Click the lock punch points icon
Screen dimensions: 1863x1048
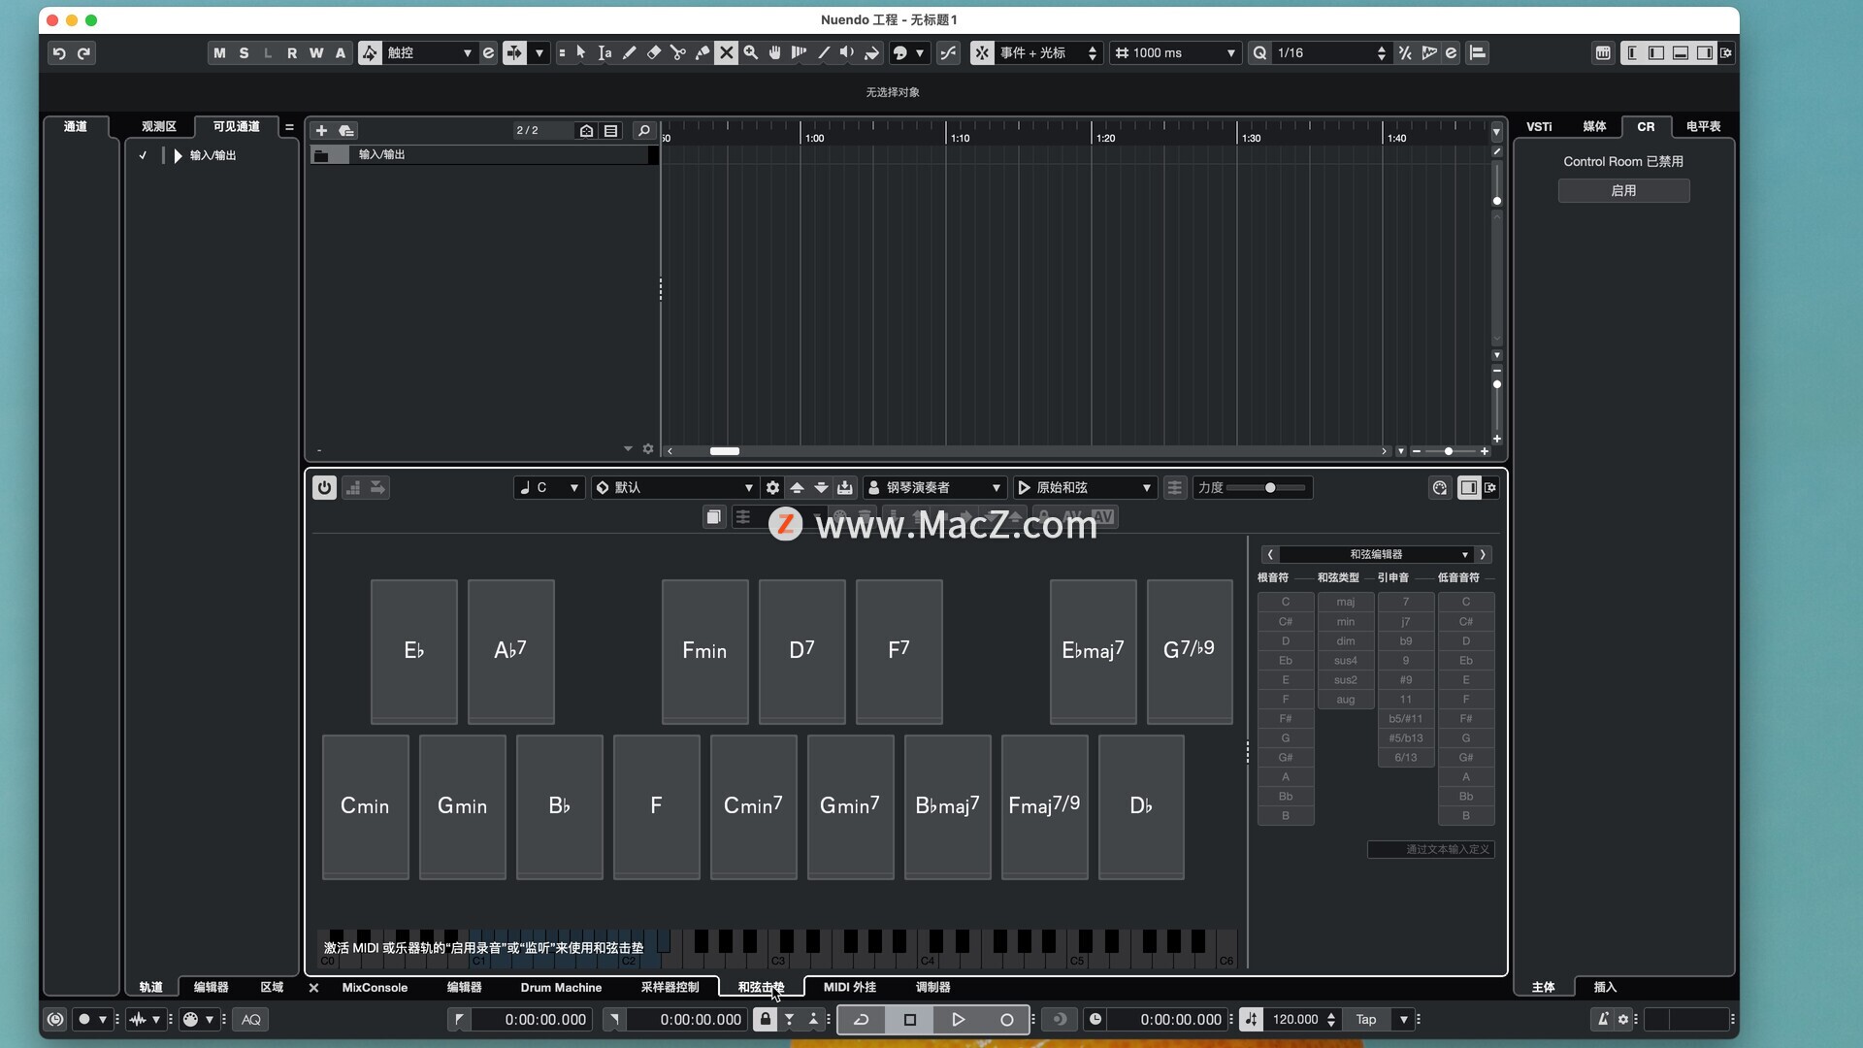pyautogui.click(x=765, y=1019)
